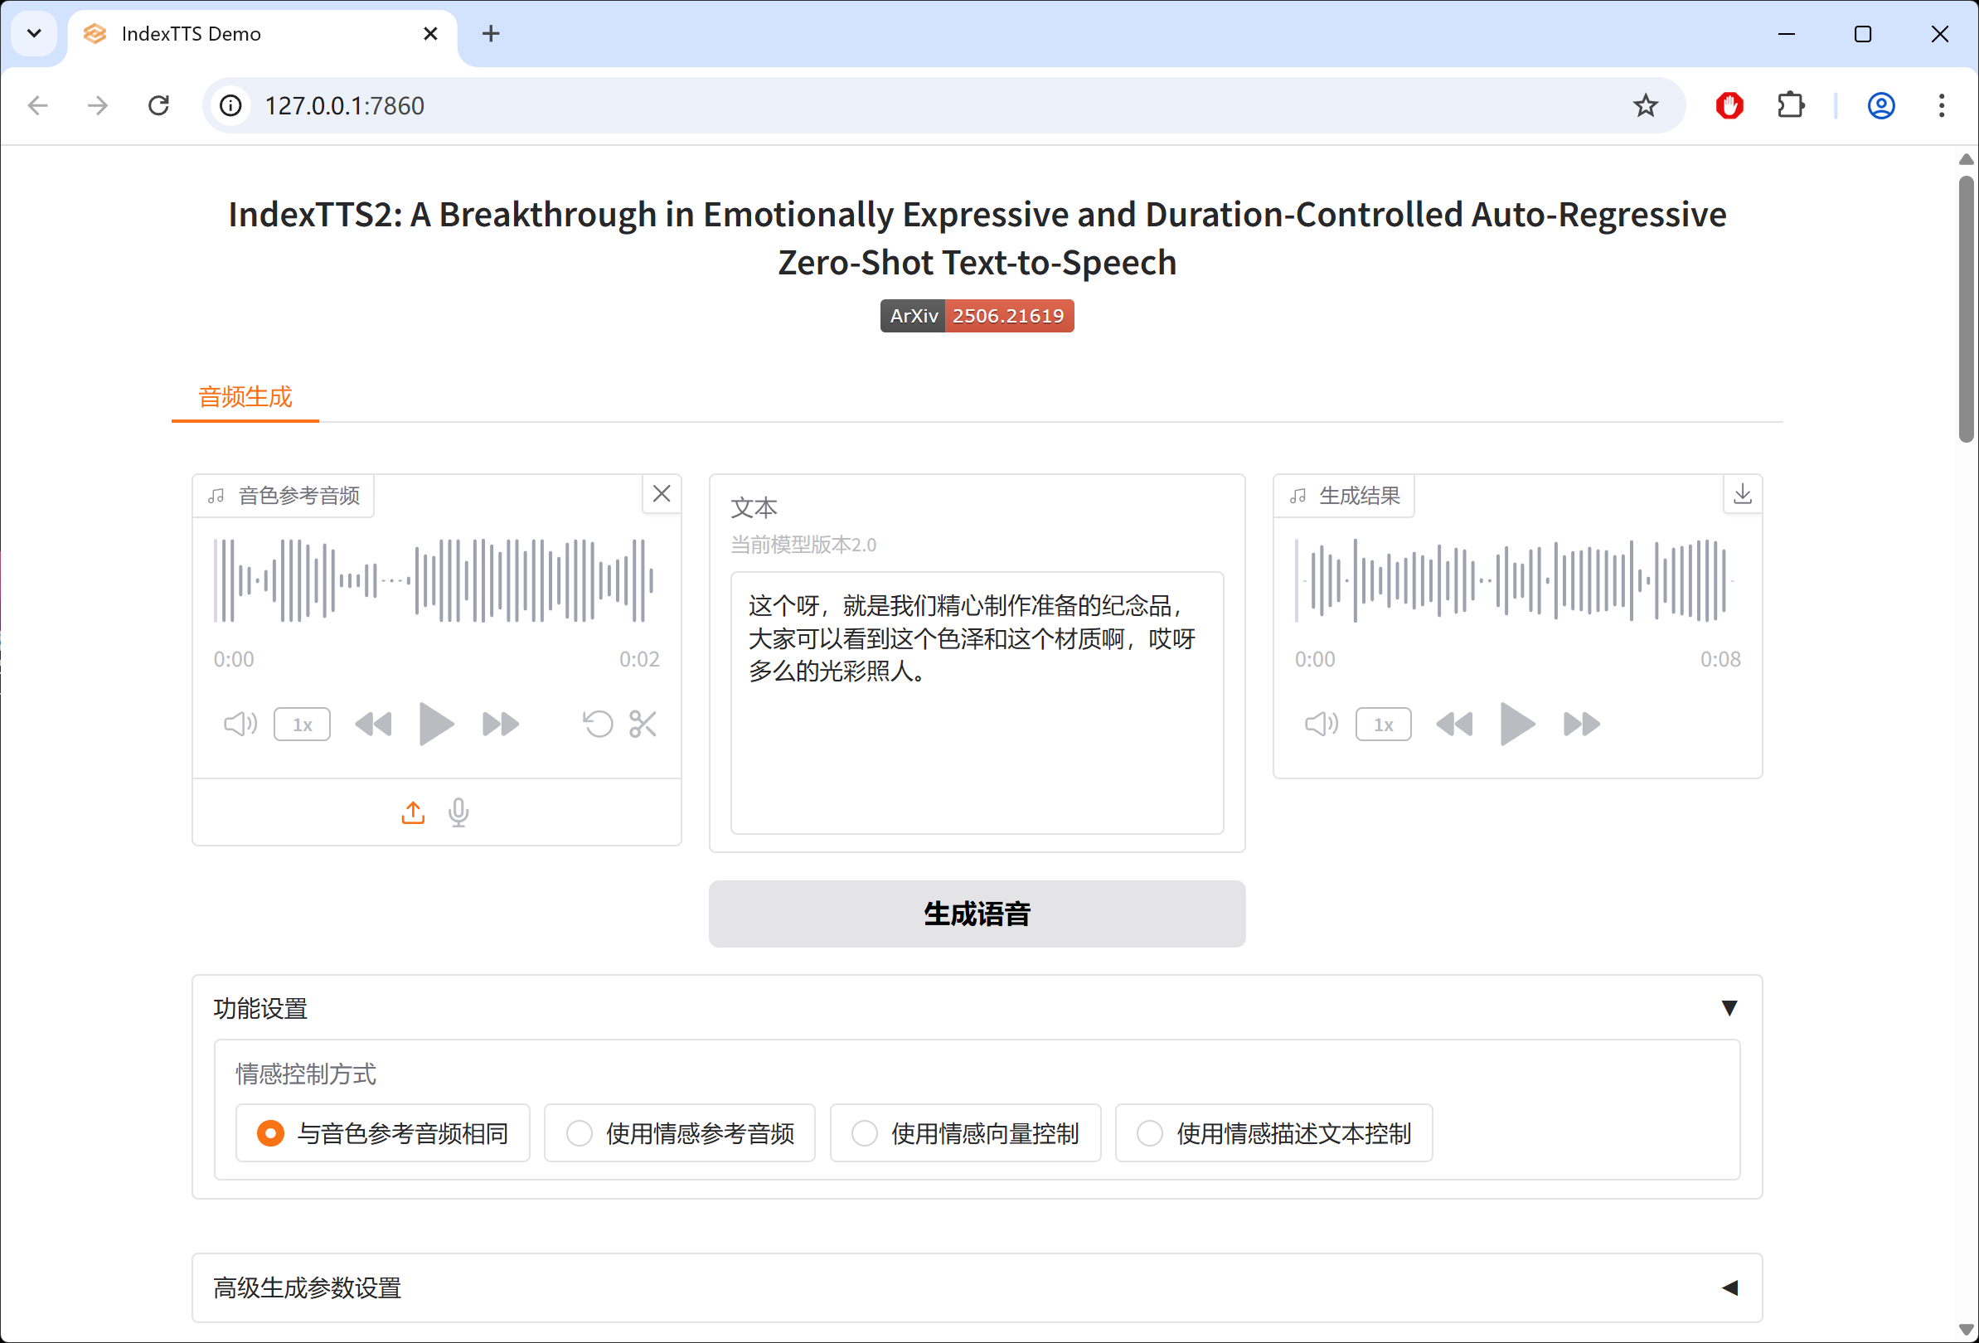Download the generated result audio
The image size is (1979, 1343).
tap(1742, 494)
